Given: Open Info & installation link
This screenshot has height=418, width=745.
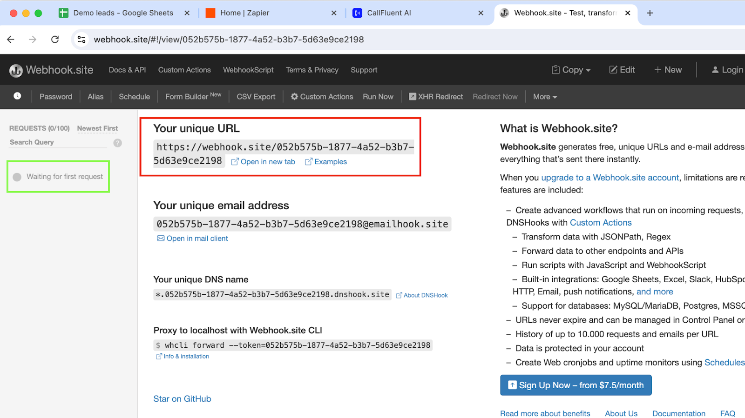Looking at the screenshot, I should pyautogui.click(x=183, y=357).
